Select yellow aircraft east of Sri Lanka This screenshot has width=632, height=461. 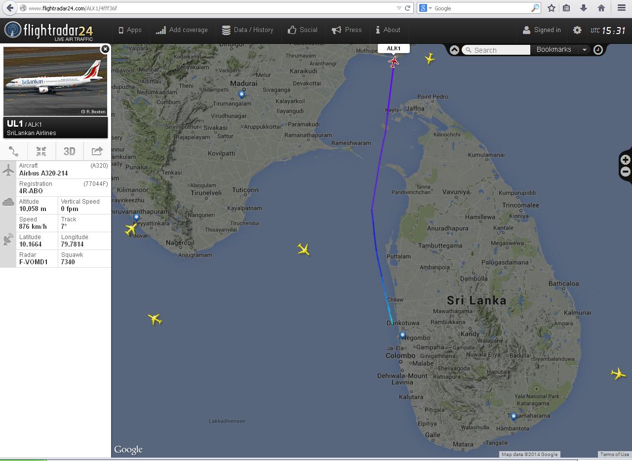[618, 374]
